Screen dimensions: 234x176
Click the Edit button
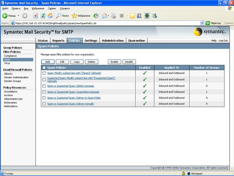coord(62,62)
